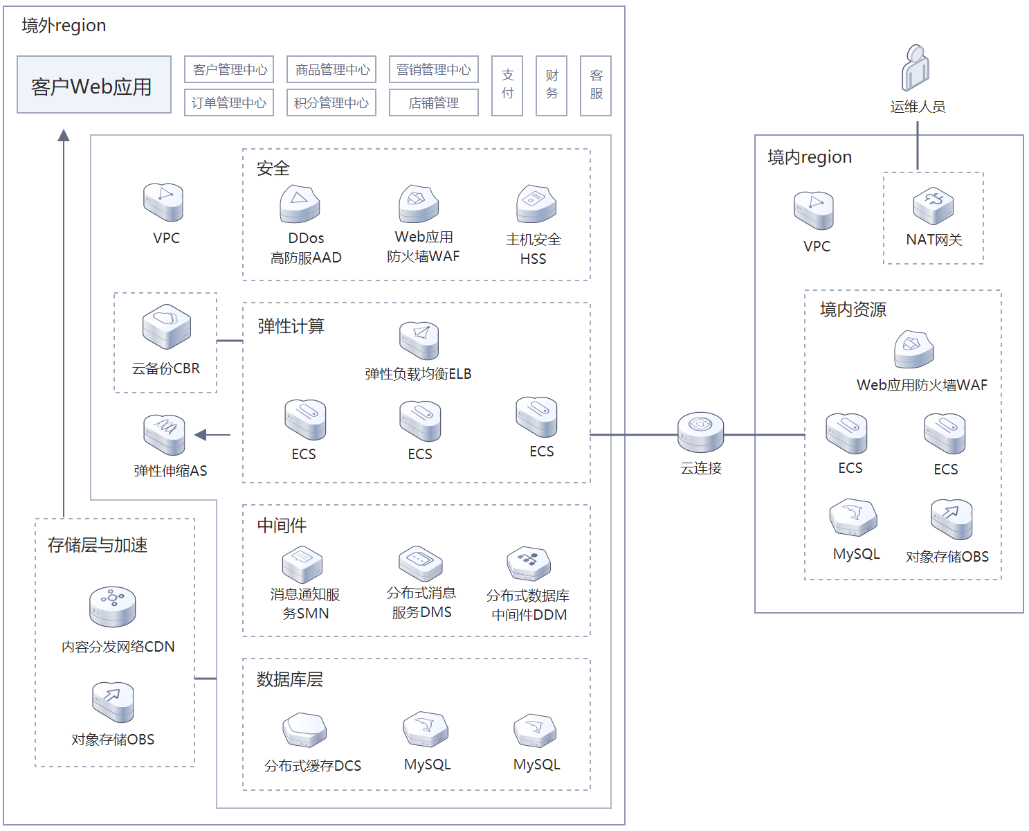Click the 分布式缓存DCS icon
This screenshot has height=831, width=1029.
click(x=304, y=730)
